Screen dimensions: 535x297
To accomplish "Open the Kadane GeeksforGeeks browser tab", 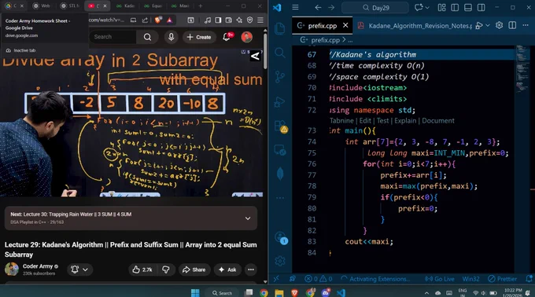I will (x=125, y=5).
